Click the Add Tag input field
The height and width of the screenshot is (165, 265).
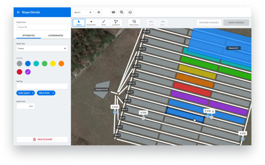pos(42,86)
